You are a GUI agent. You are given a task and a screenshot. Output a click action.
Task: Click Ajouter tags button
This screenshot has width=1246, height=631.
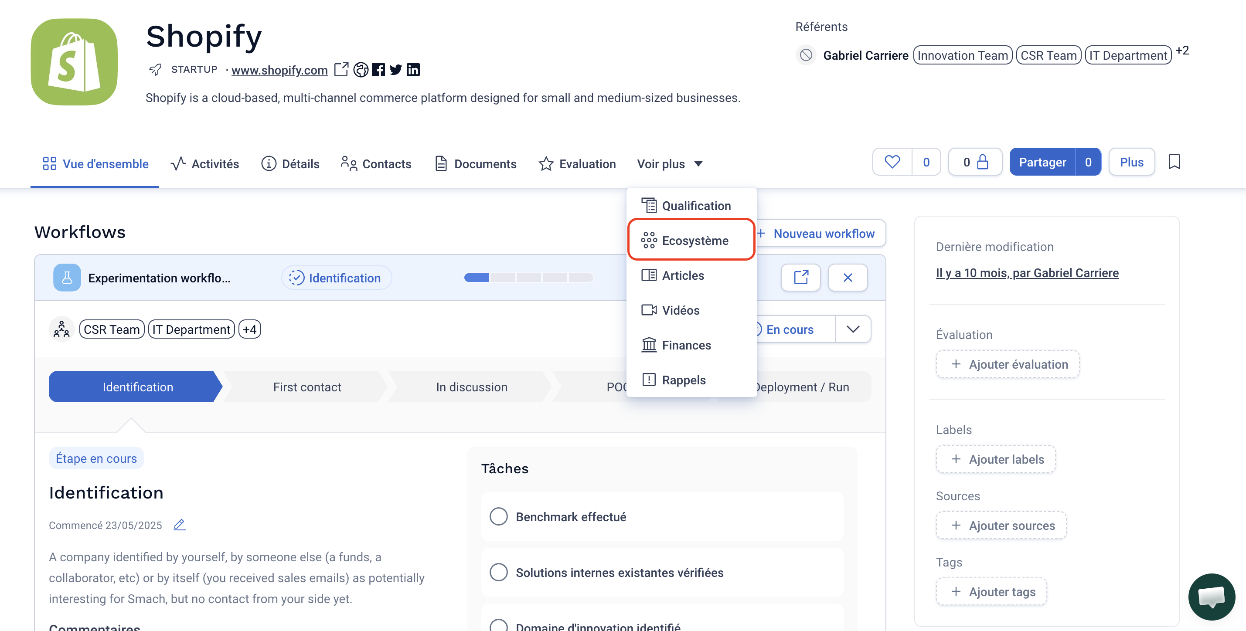click(991, 591)
